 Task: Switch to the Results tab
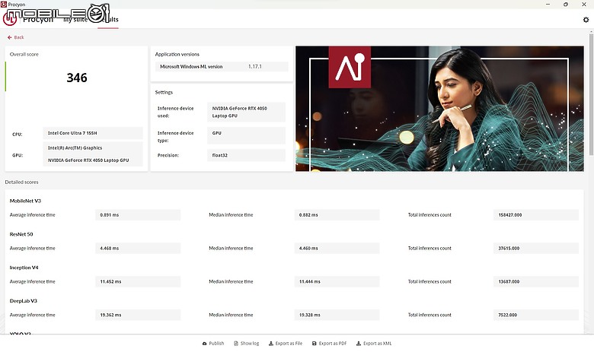click(x=108, y=20)
